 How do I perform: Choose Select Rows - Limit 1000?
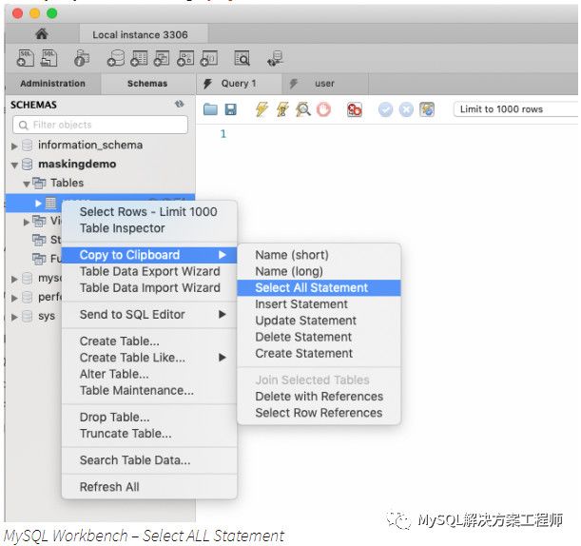149,212
